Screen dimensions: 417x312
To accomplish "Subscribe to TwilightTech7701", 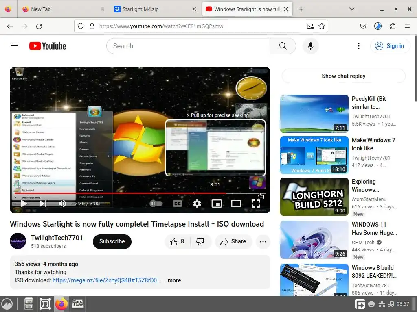I will click(x=112, y=241).
